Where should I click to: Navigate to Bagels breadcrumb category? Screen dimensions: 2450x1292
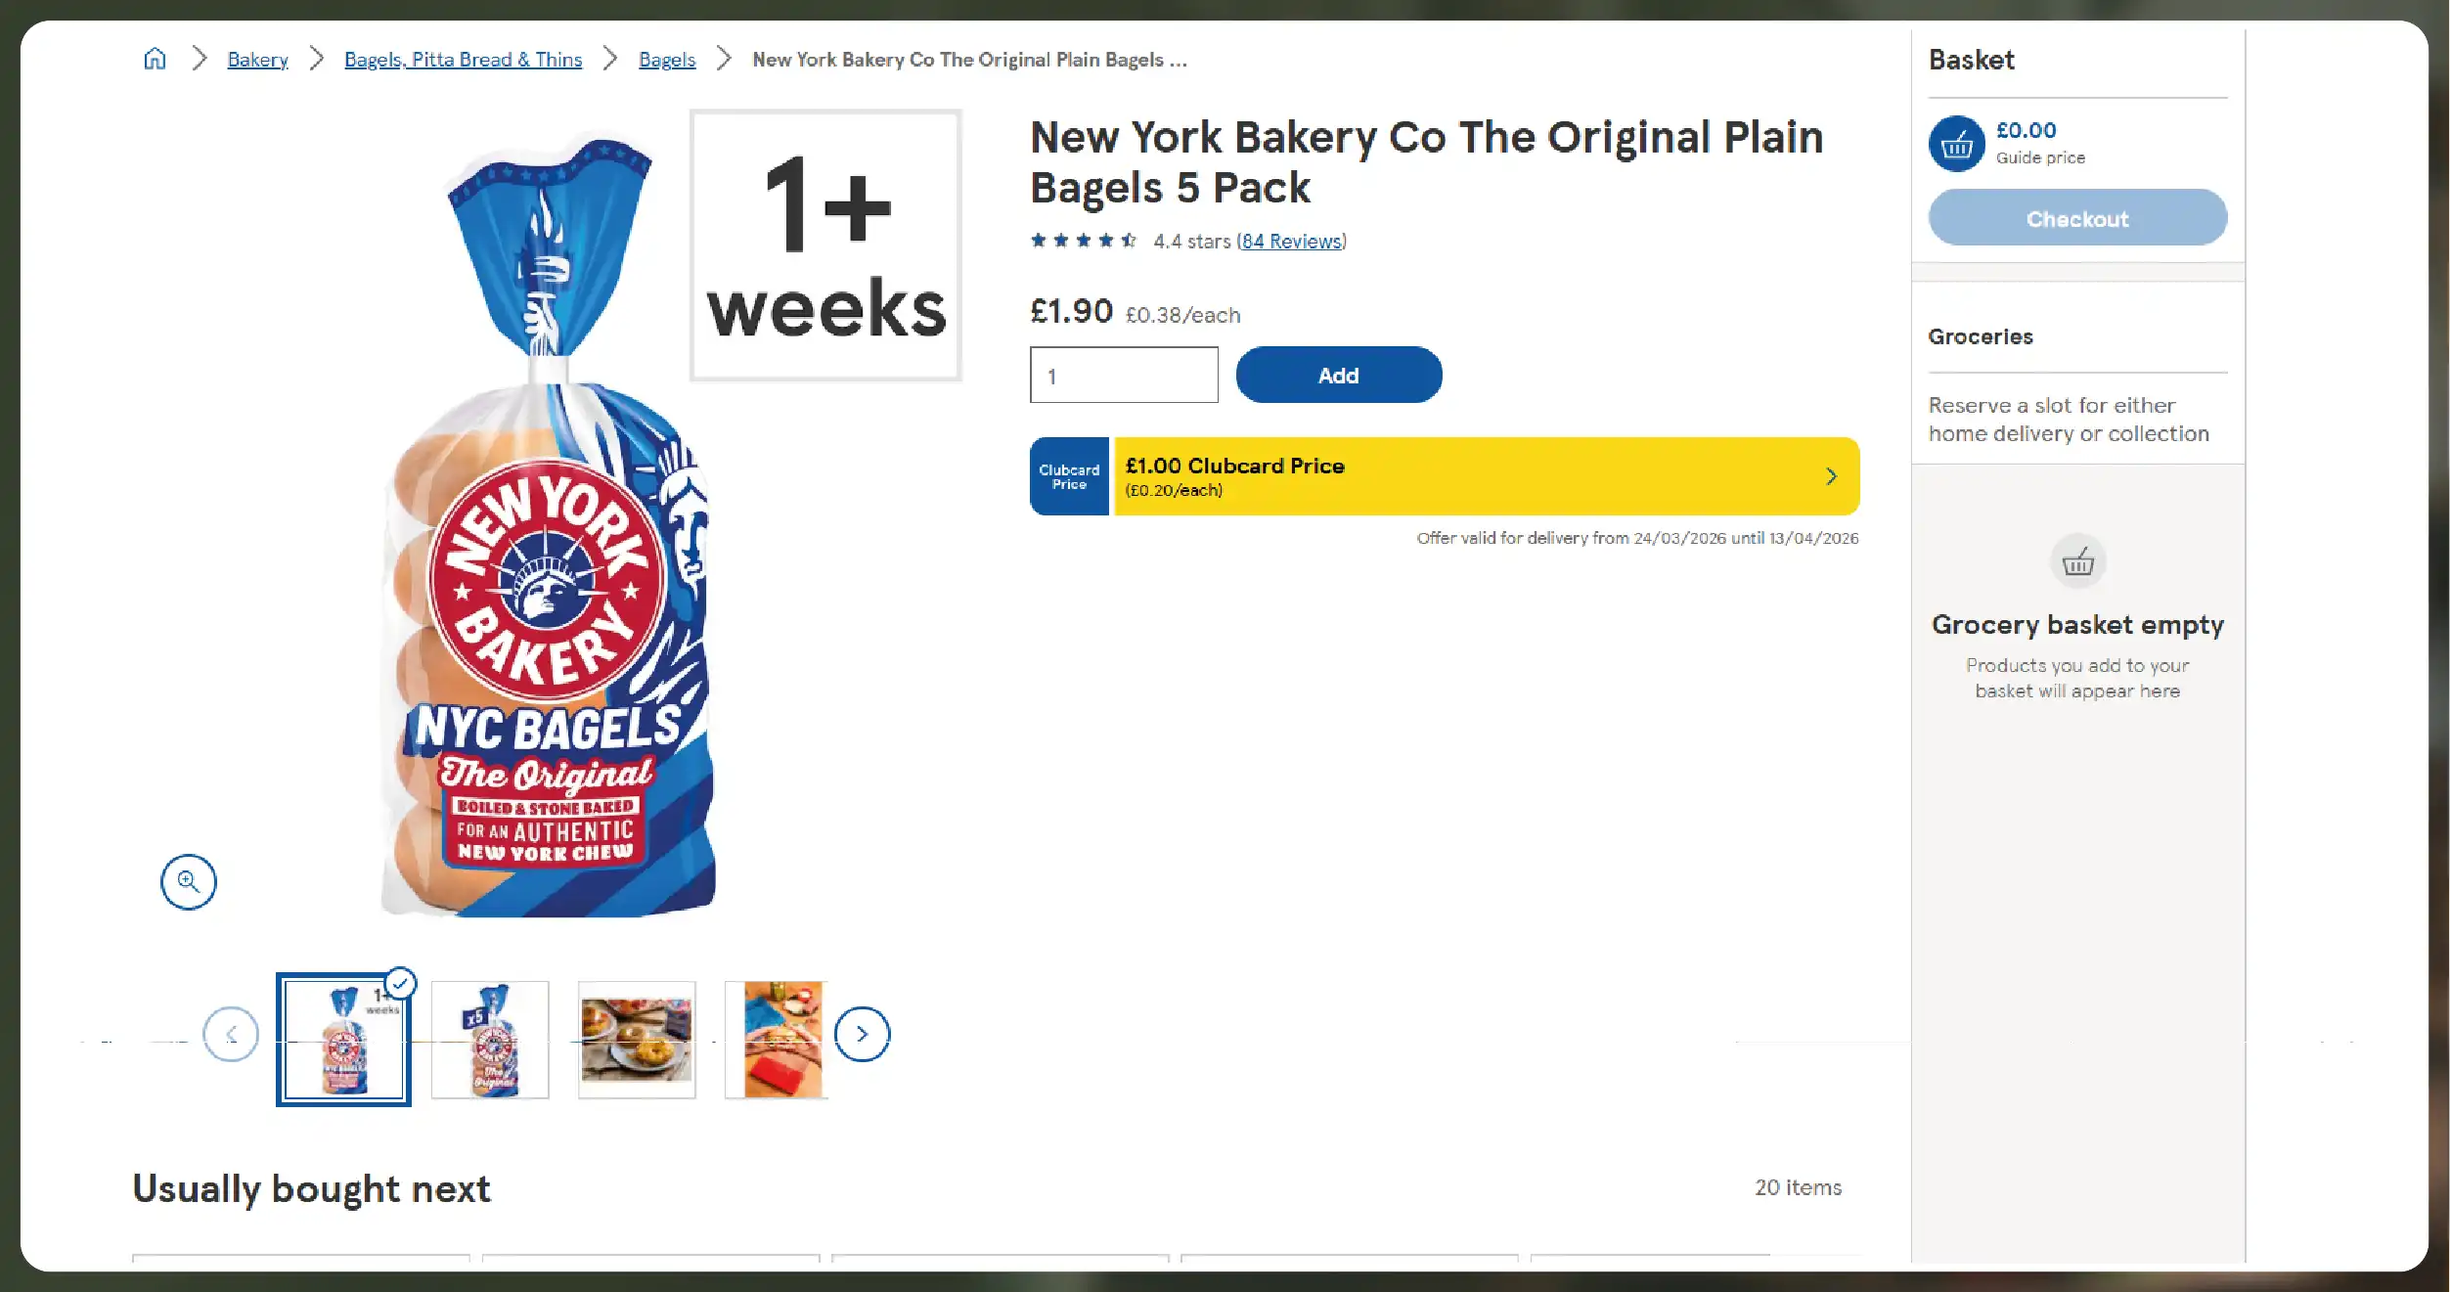[667, 60]
